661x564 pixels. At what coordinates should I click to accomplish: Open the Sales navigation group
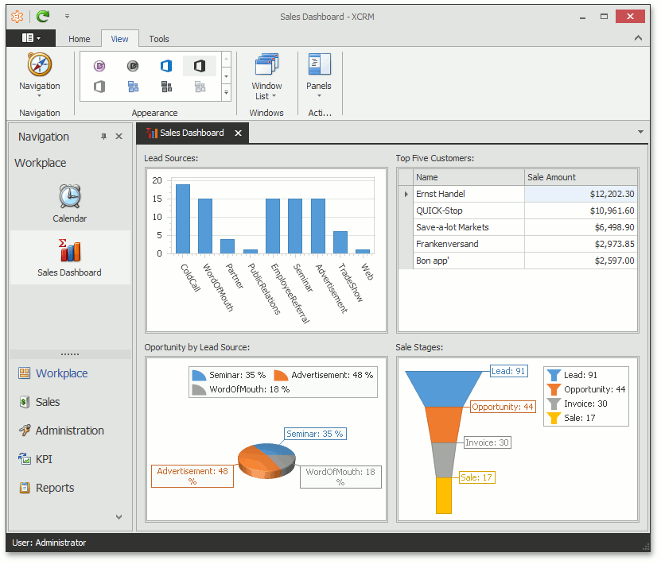pos(48,402)
